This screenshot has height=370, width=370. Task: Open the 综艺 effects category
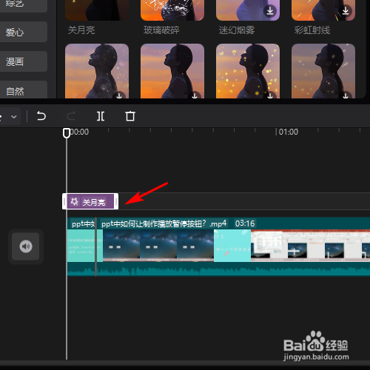click(24, 6)
